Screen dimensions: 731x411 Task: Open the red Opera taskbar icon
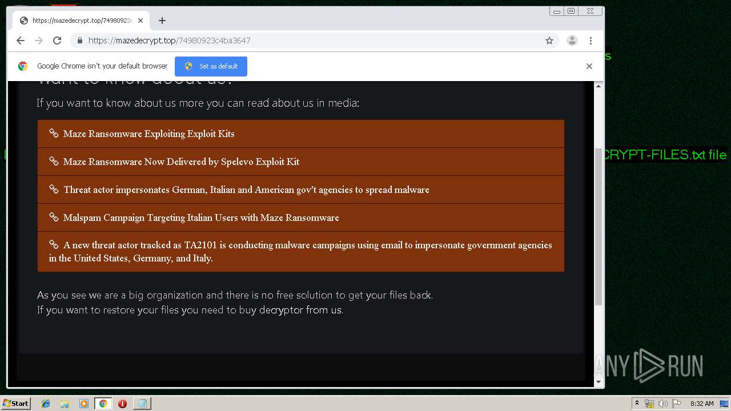click(x=122, y=404)
